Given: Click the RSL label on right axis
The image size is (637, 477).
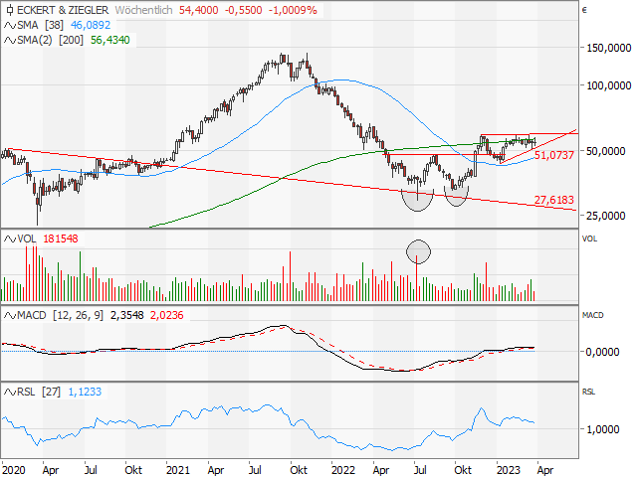Looking at the screenshot, I should point(588,393).
